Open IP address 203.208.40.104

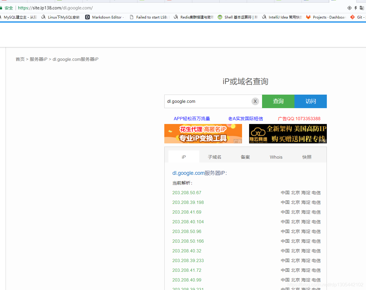coord(188,222)
